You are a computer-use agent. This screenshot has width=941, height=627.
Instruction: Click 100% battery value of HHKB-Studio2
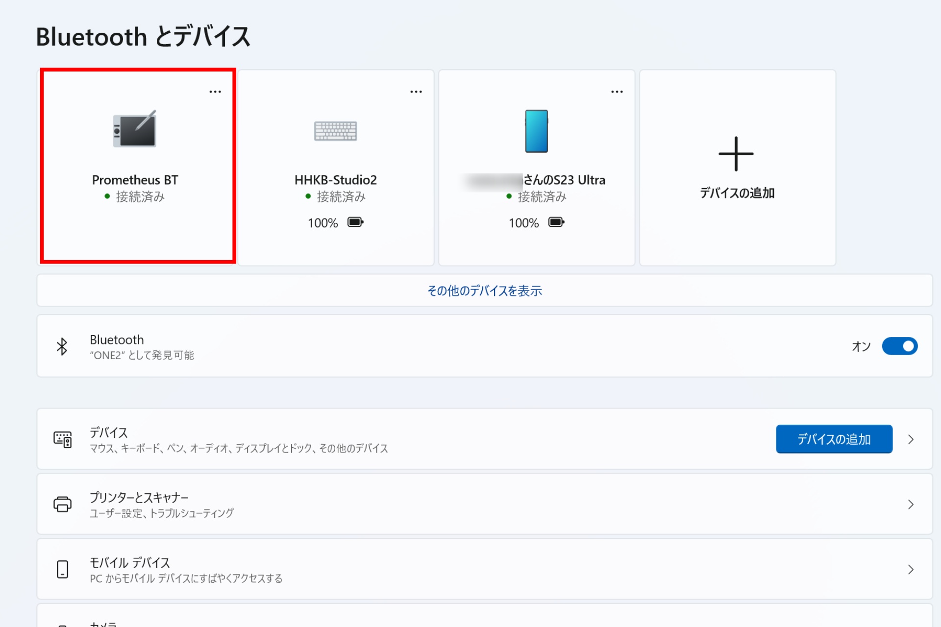(x=323, y=223)
